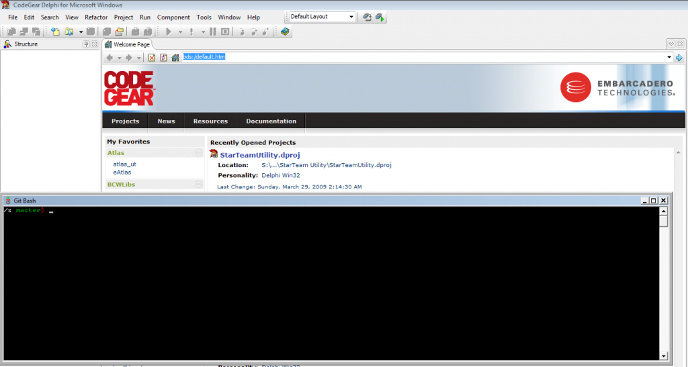Switch to the Resources tab

pos(210,121)
